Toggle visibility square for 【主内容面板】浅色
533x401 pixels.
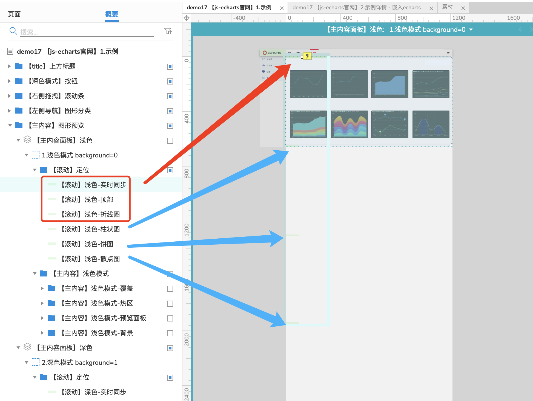[170, 141]
